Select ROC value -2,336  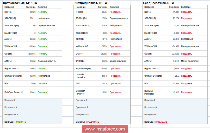(176, 83)
